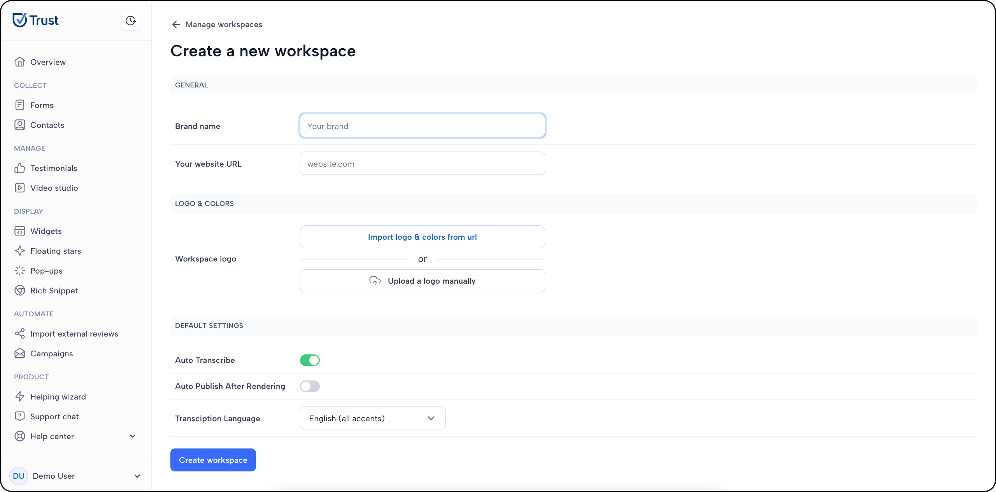Screen dimensions: 996x492
Task: Open the Widgets menu item
Action: pos(46,231)
